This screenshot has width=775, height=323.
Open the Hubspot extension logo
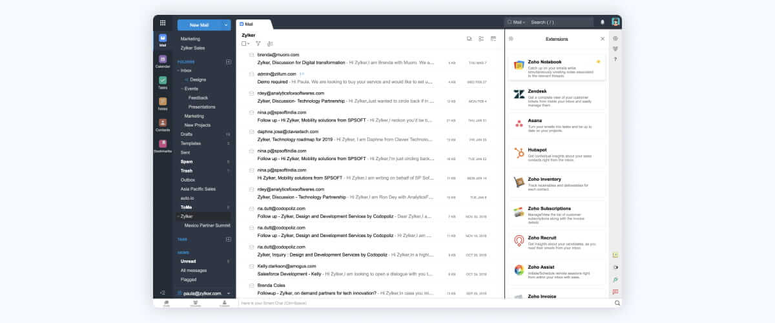(x=519, y=153)
